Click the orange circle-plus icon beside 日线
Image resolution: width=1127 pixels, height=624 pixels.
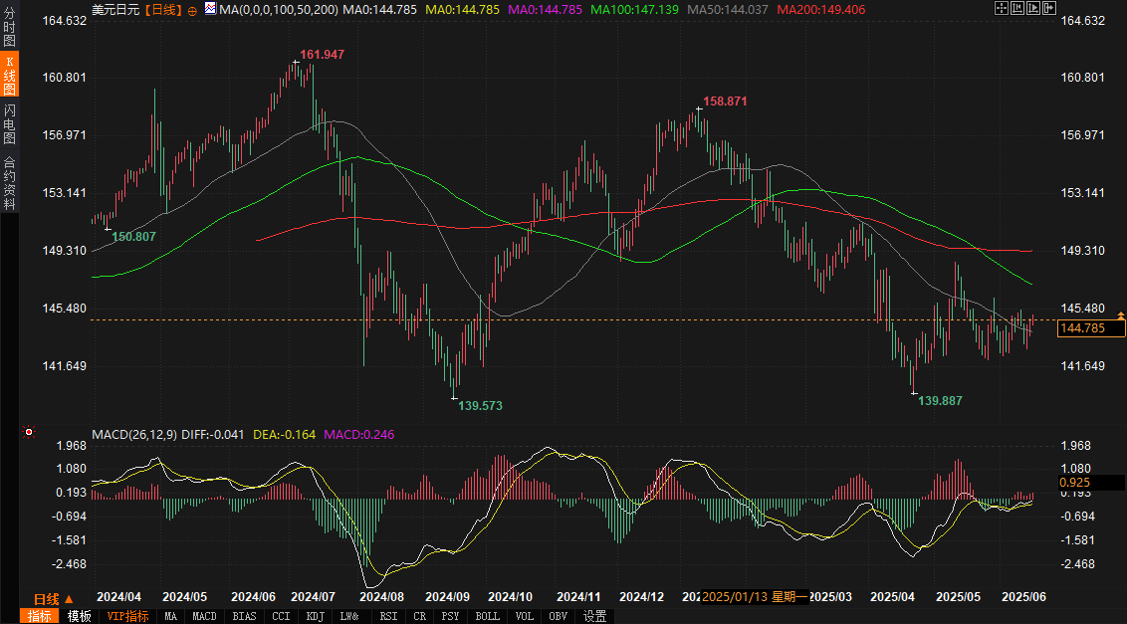(192, 10)
